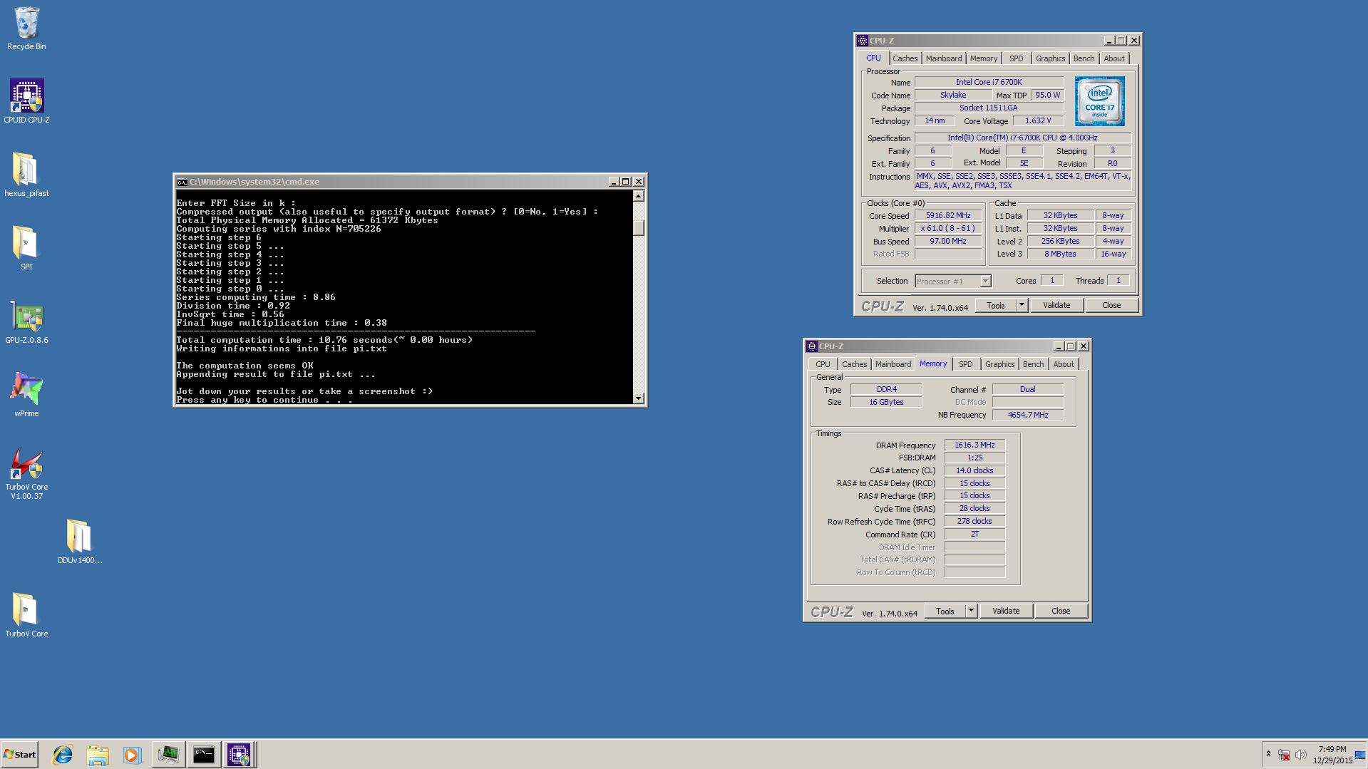
Task: Switch to CPU-Z taskbar button
Action: (238, 755)
